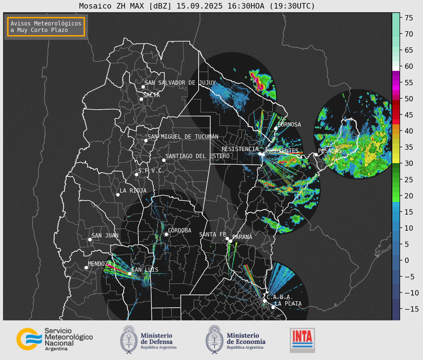Click the FORMOSA city label
The height and width of the screenshot is (360, 423).
tap(289, 125)
